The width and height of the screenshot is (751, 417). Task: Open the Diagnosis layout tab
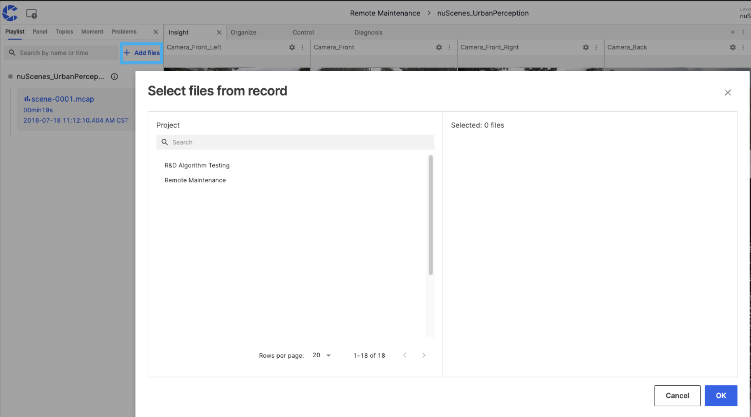[368, 32]
